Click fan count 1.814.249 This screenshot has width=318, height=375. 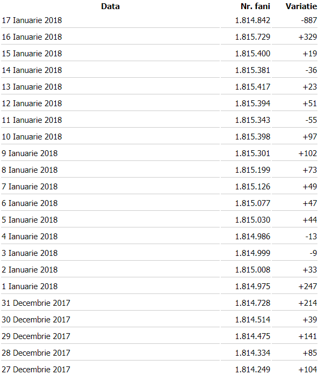pyautogui.click(x=252, y=370)
